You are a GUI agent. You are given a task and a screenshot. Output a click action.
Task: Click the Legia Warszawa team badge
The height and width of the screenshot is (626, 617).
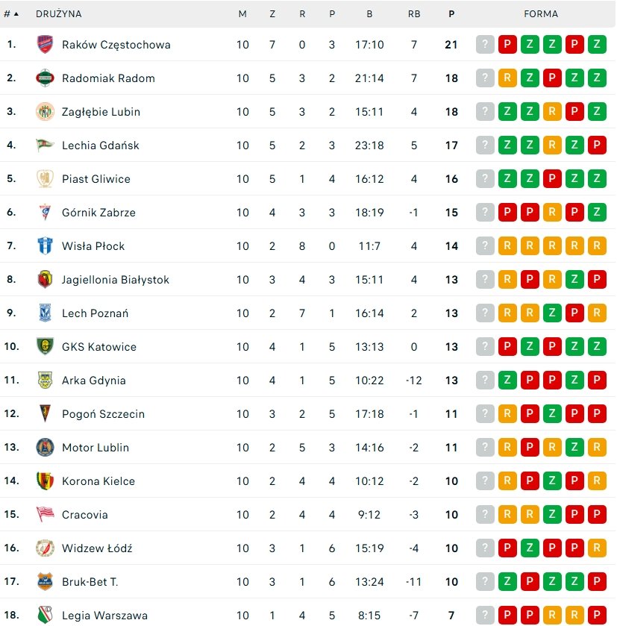pyautogui.click(x=45, y=616)
